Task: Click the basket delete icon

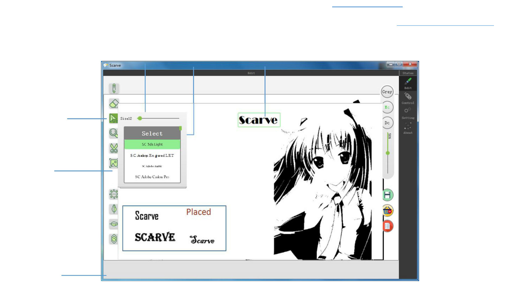Action: click(388, 211)
